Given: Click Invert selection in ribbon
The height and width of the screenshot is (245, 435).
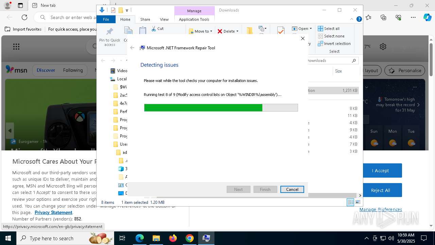Looking at the screenshot, I should (x=334, y=44).
